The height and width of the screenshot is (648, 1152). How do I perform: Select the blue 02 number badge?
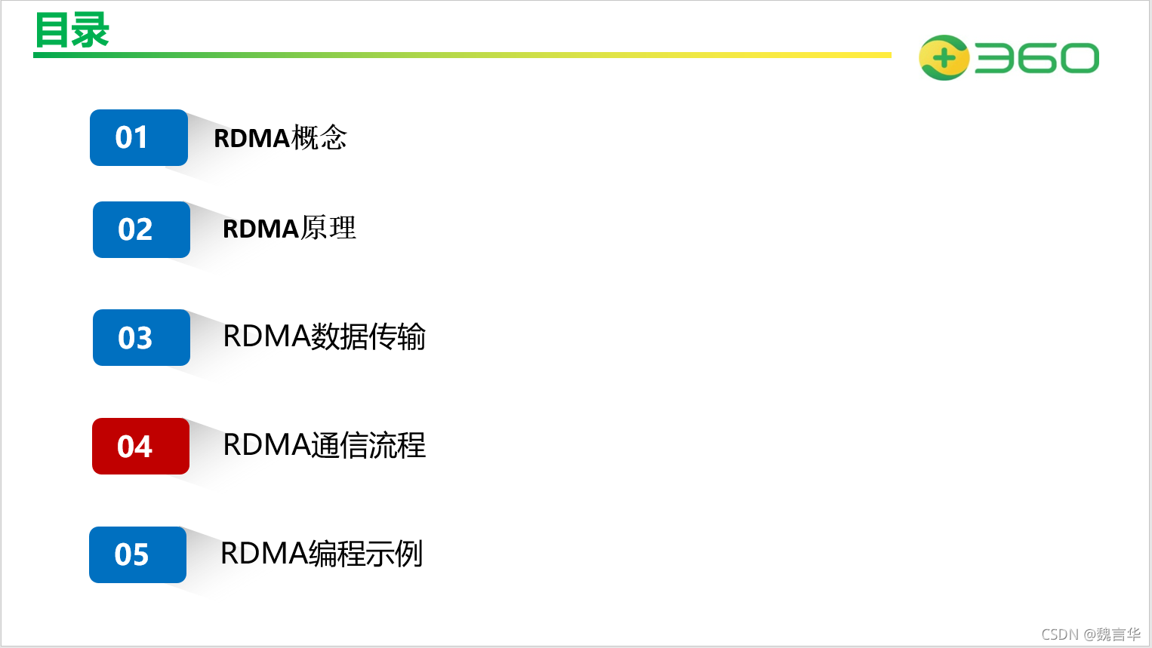(x=141, y=229)
